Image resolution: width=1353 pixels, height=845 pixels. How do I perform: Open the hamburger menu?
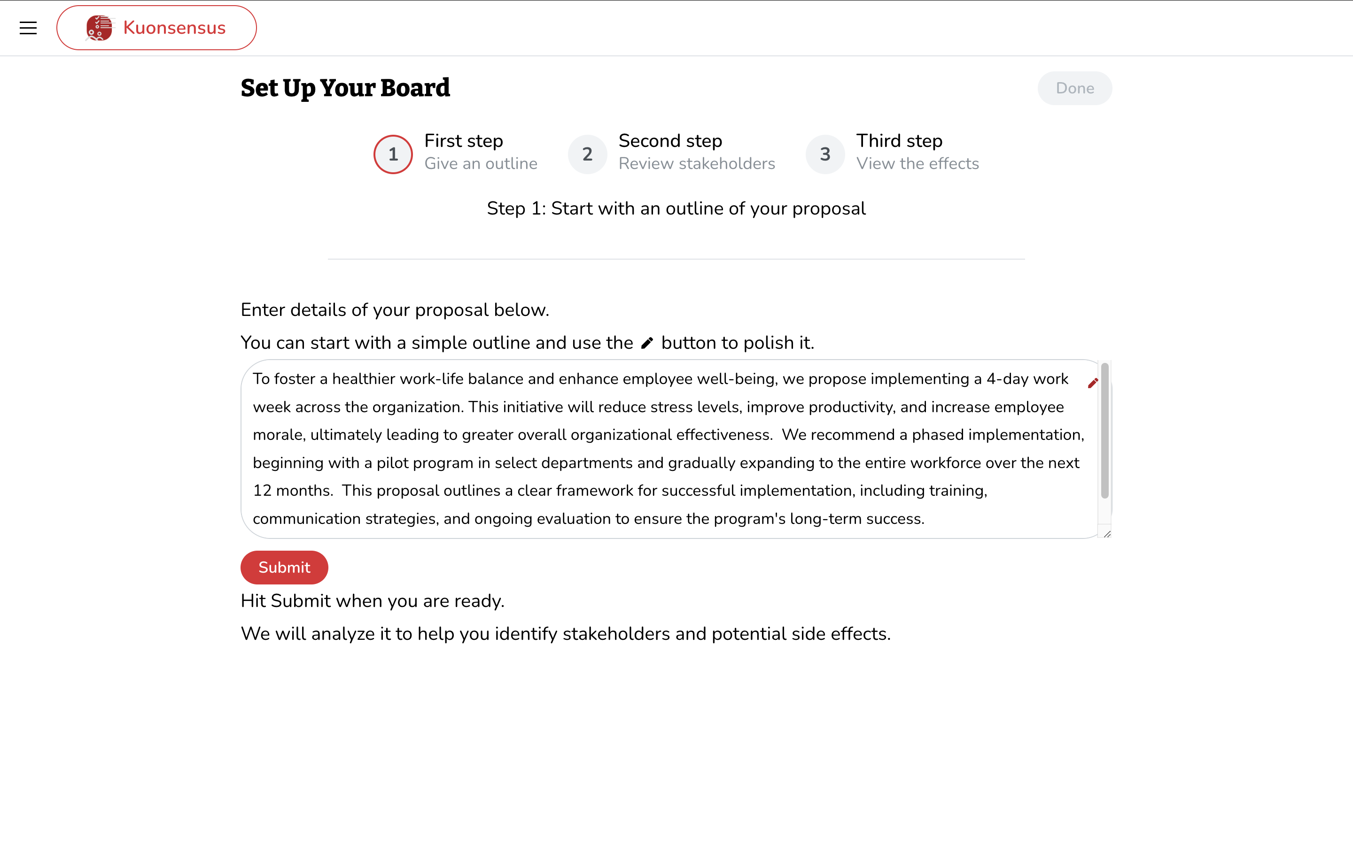(28, 28)
